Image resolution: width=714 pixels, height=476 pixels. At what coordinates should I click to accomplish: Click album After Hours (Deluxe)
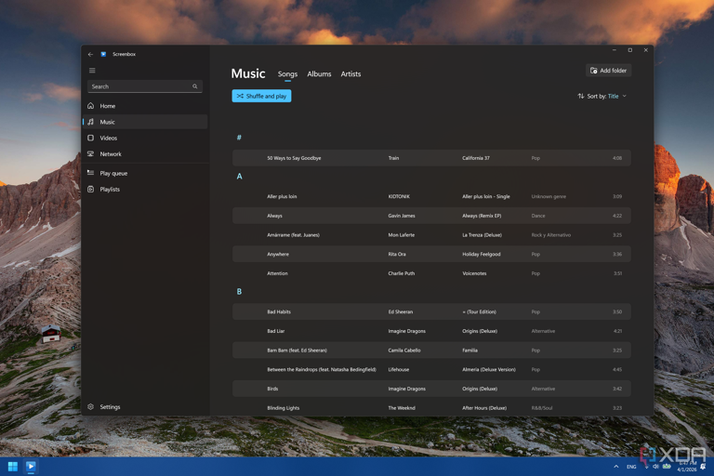point(484,408)
